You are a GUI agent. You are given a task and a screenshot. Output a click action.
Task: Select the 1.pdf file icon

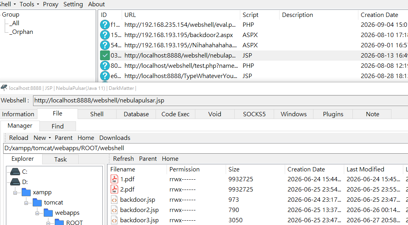point(114,179)
